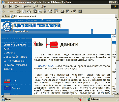Screen dimensions: 119x102
Task: Click the помощь link in the header
Action: tap(33, 20)
